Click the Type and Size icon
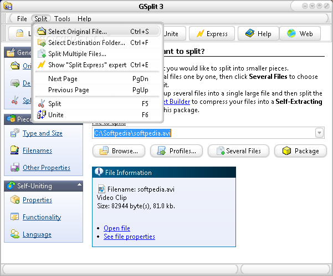The width and height of the screenshot is (333, 276). coord(15,133)
